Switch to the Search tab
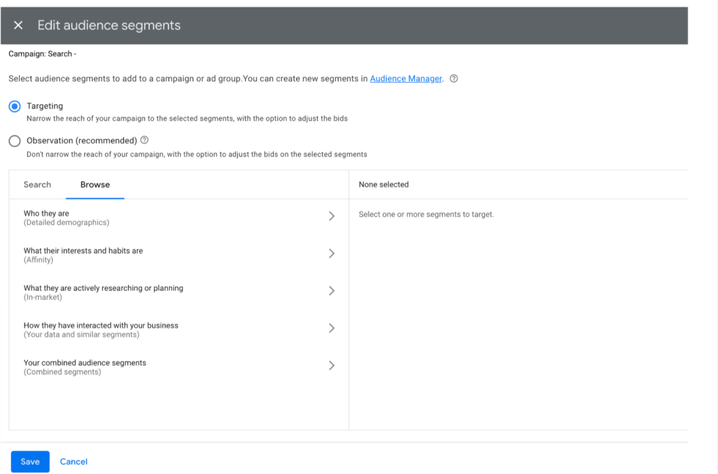Viewport: 718px width, 474px height. click(x=37, y=184)
